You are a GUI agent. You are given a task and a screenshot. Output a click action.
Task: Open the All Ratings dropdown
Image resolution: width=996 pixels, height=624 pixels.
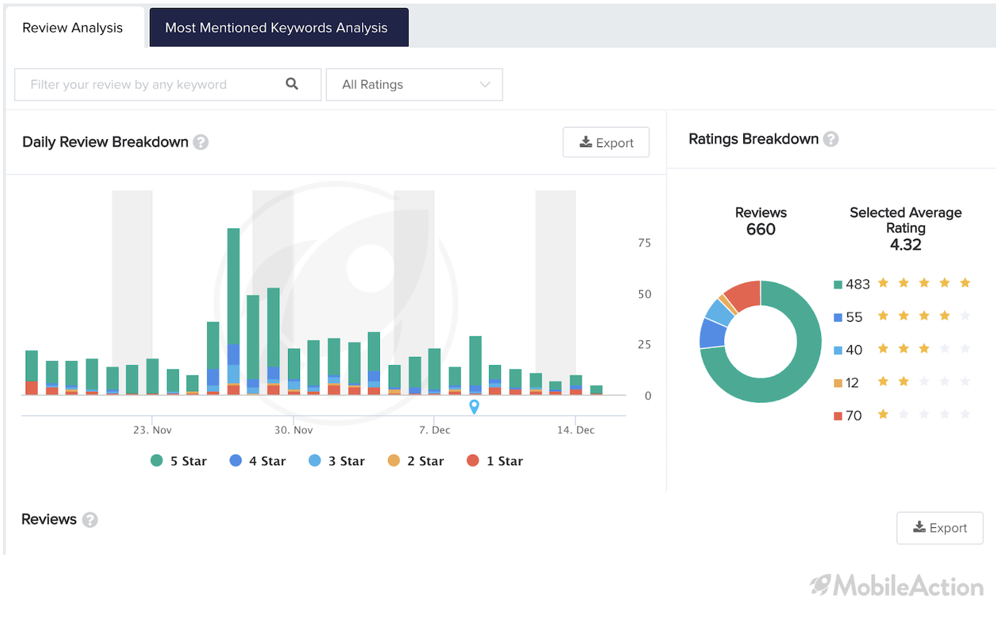click(414, 84)
